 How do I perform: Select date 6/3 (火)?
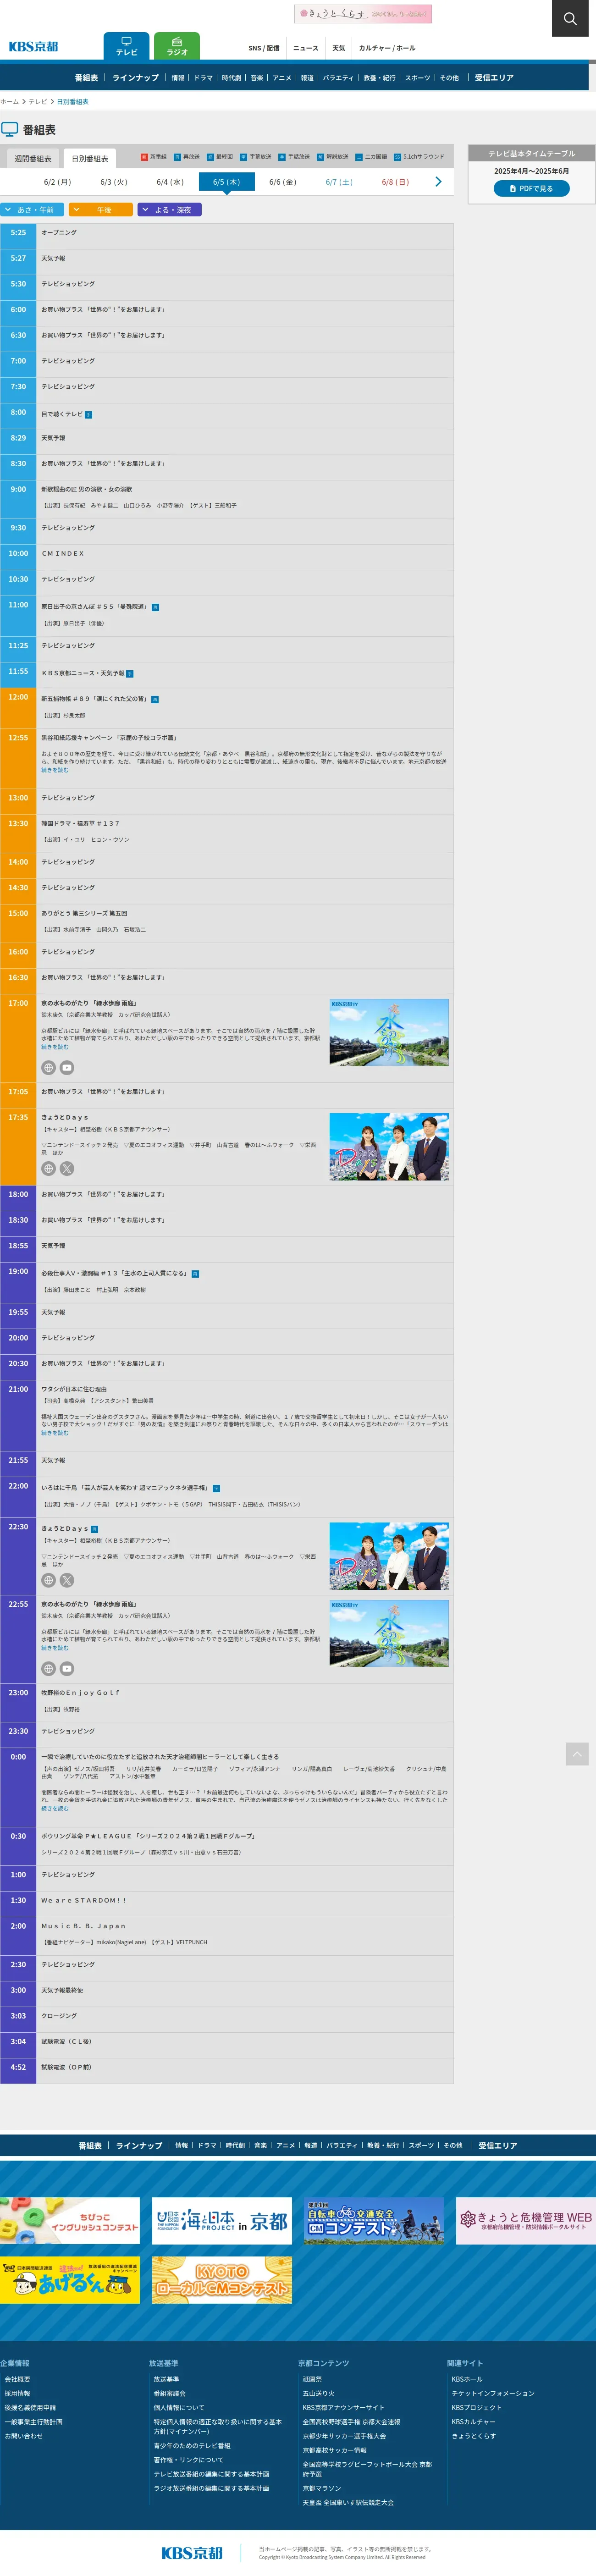coord(114,182)
